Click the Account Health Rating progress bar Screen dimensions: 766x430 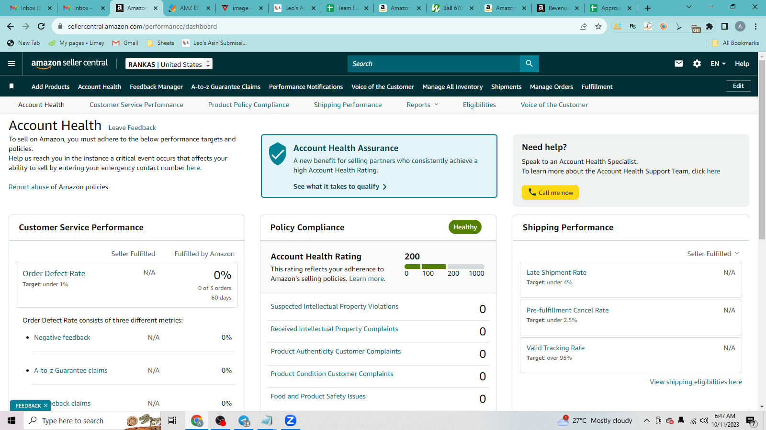(444, 267)
